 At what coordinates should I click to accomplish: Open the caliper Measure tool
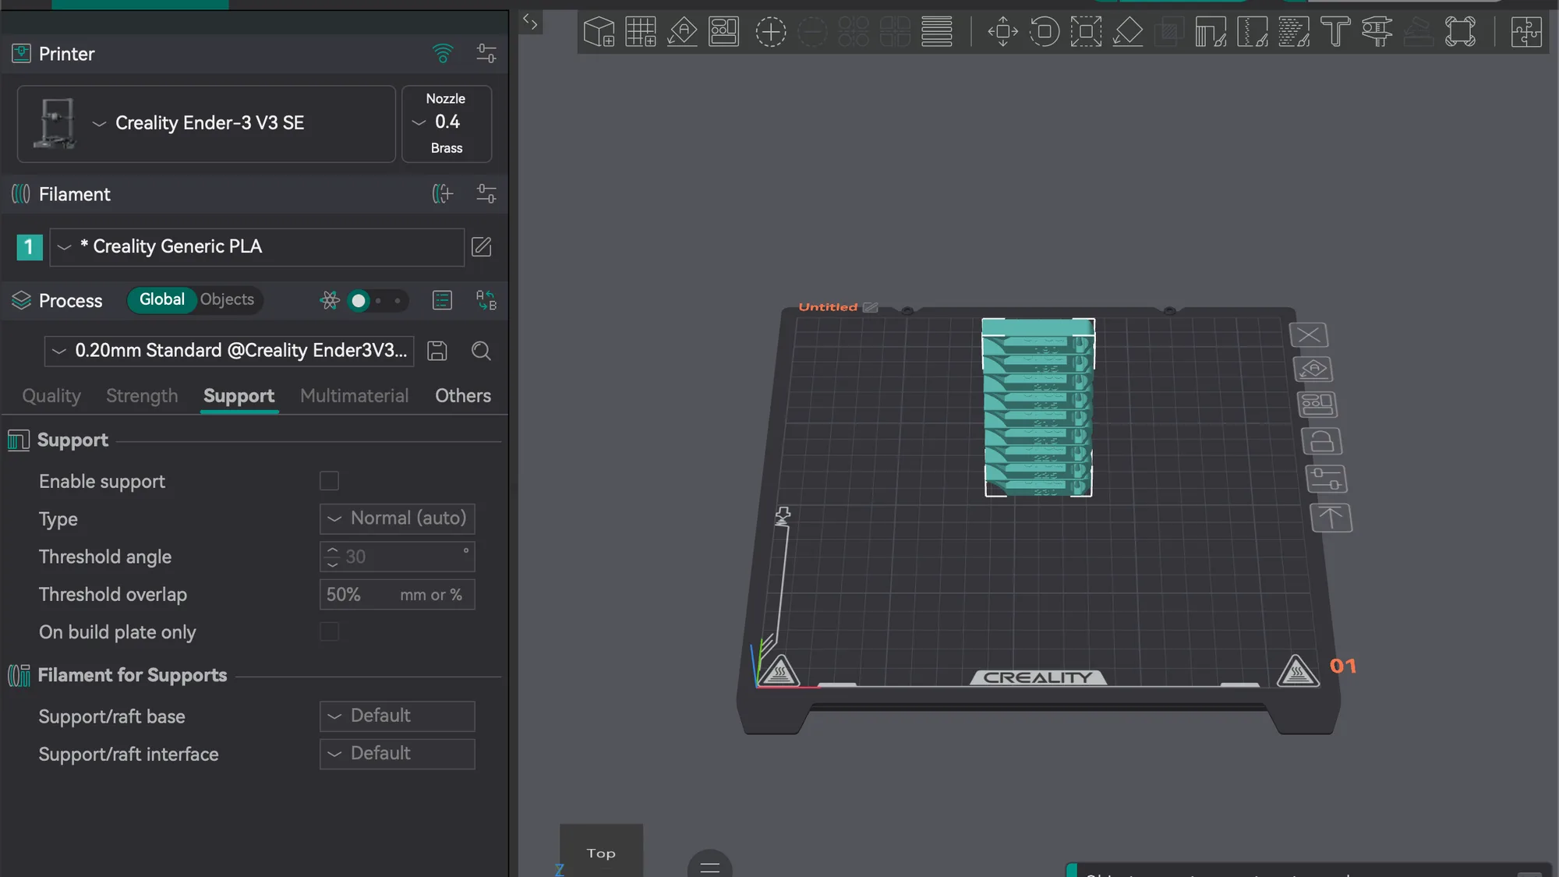pyautogui.click(x=1377, y=32)
